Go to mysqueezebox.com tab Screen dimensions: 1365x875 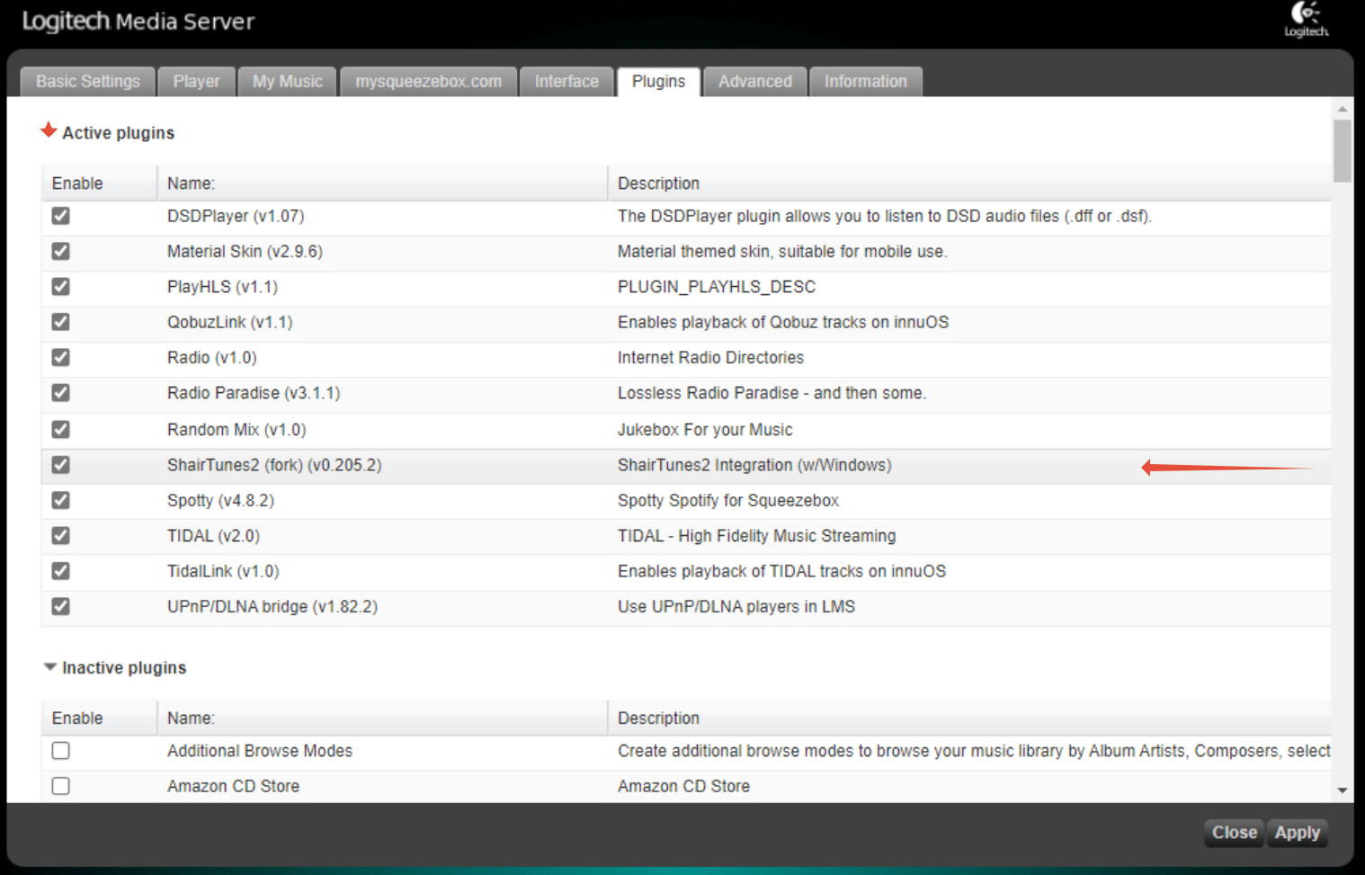point(428,81)
